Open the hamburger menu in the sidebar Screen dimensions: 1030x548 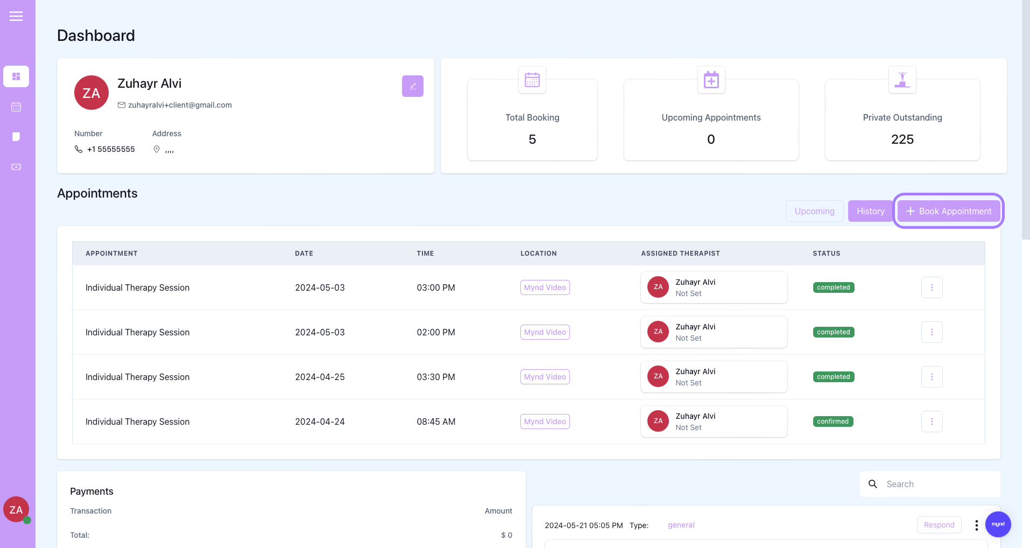pos(16,16)
